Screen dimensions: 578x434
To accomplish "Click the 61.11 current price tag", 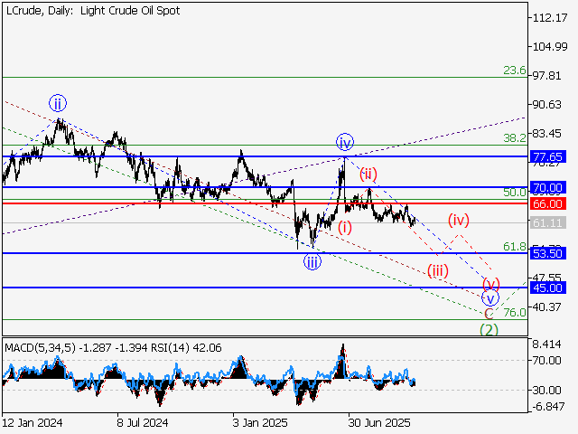I will pyautogui.click(x=548, y=222).
